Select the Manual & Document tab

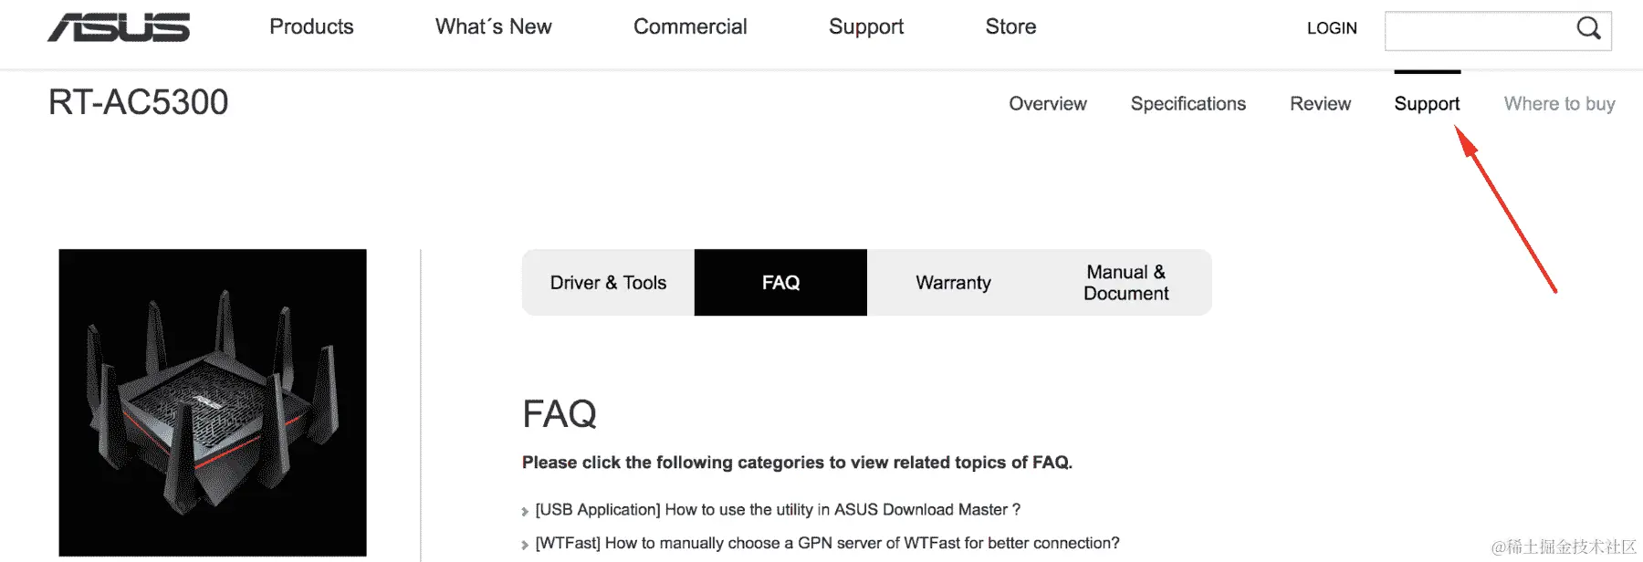(x=1125, y=283)
